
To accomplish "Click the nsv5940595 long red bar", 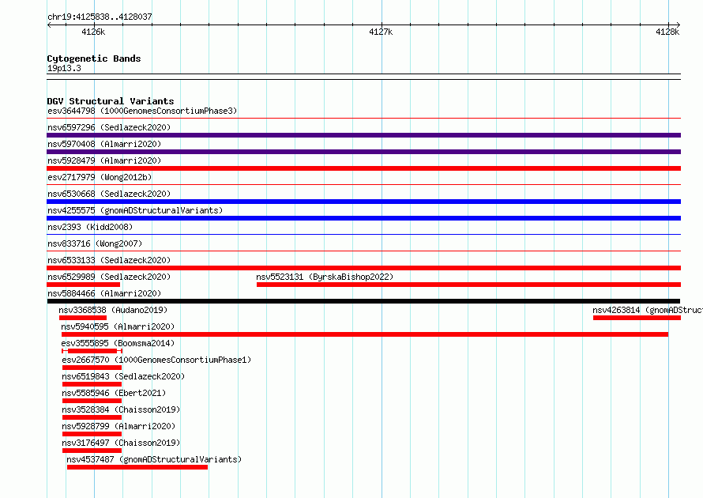I will [x=365, y=334].
